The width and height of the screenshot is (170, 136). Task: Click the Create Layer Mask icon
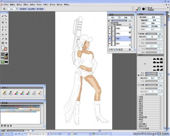121,50
